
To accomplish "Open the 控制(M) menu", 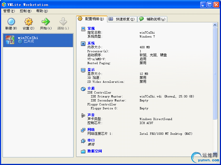I will coord(26,11).
